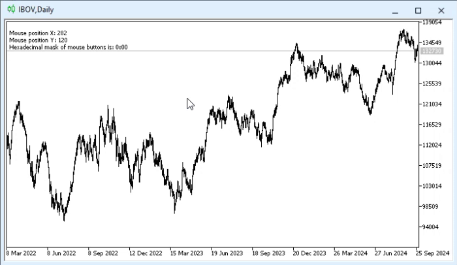The image size is (457, 265).
Task: Click the 19 Jun 2023 date label
Action: coord(227,253)
